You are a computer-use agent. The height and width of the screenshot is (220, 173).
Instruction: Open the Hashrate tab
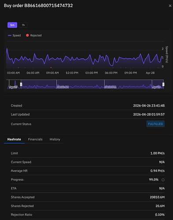(x=14, y=139)
